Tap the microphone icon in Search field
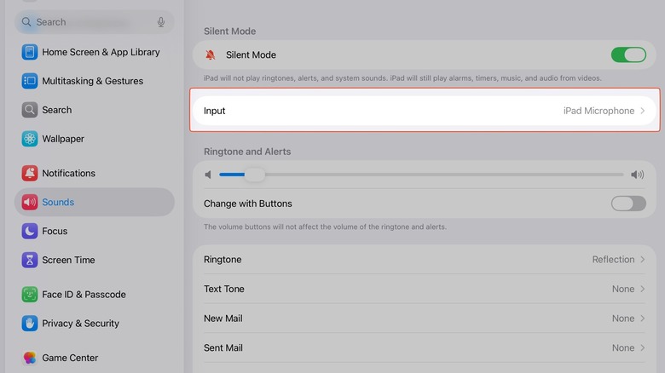The height and width of the screenshot is (373, 665). (160, 22)
